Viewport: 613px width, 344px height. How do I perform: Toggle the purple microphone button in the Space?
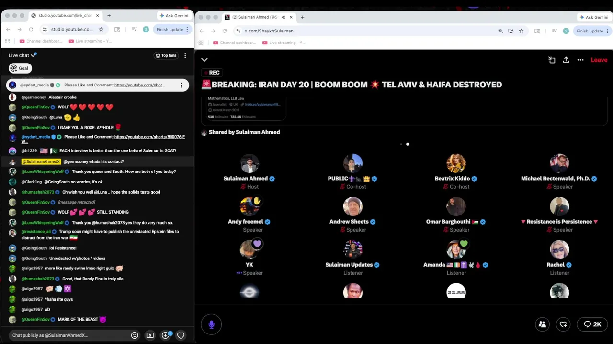click(211, 324)
